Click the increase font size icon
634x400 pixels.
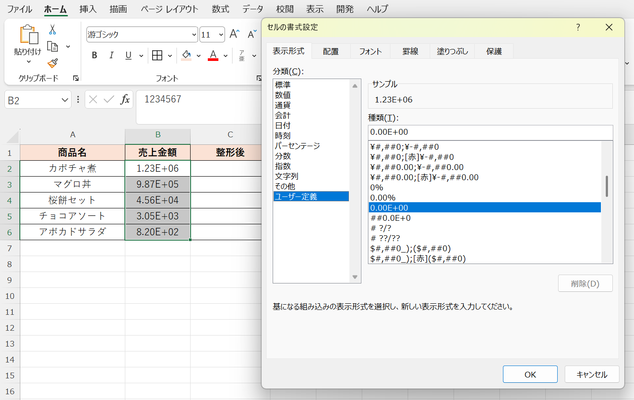[x=234, y=34]
